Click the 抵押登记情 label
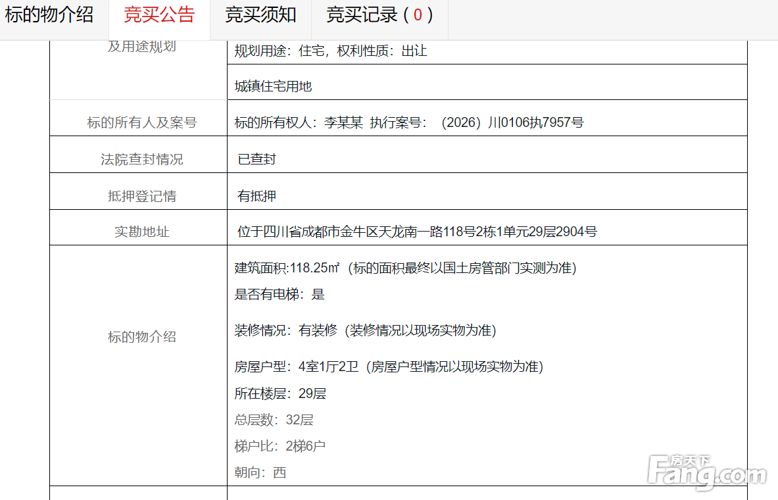The height and width of the screenshot is (500, 778). tap(142, 195)
